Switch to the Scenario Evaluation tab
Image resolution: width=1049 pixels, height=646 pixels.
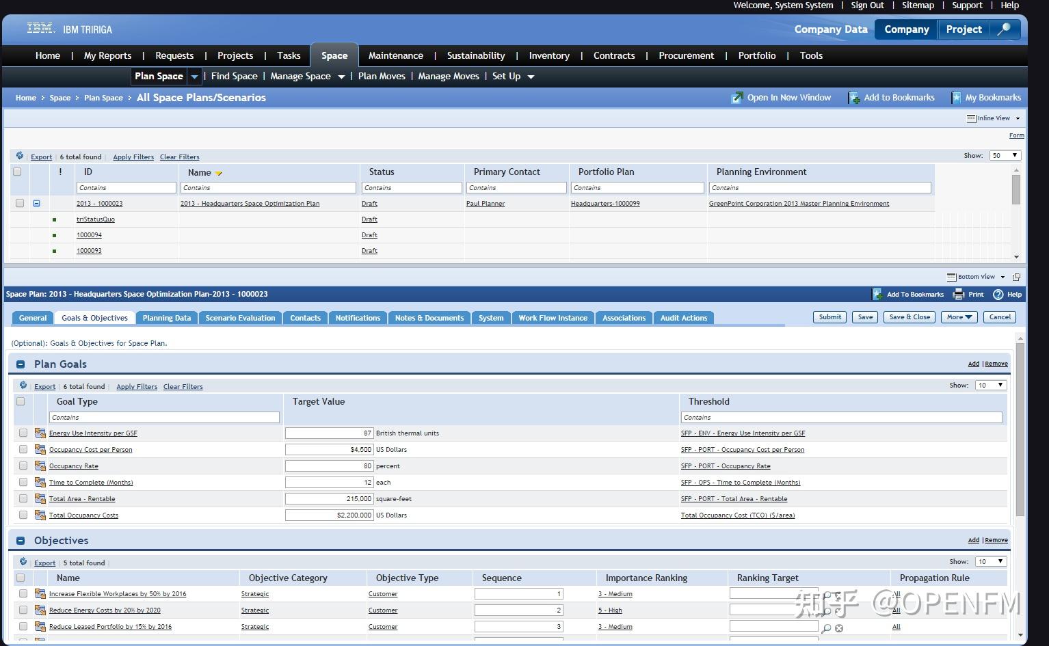[x=240, y=318]
